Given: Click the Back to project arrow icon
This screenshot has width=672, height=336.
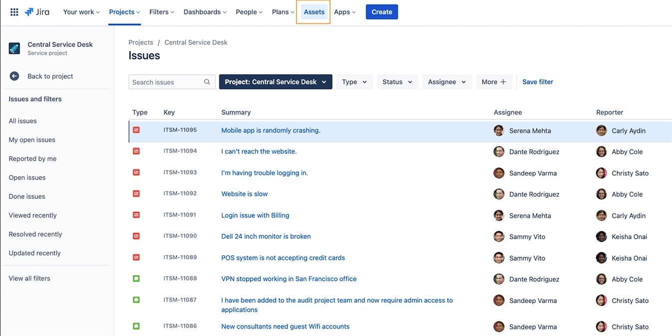Looking at the screenshot, I should pos(14,76).
